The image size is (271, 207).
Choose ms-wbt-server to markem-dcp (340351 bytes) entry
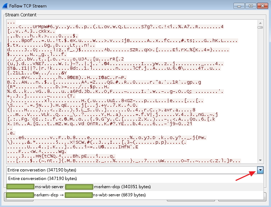tap(135, 187)
